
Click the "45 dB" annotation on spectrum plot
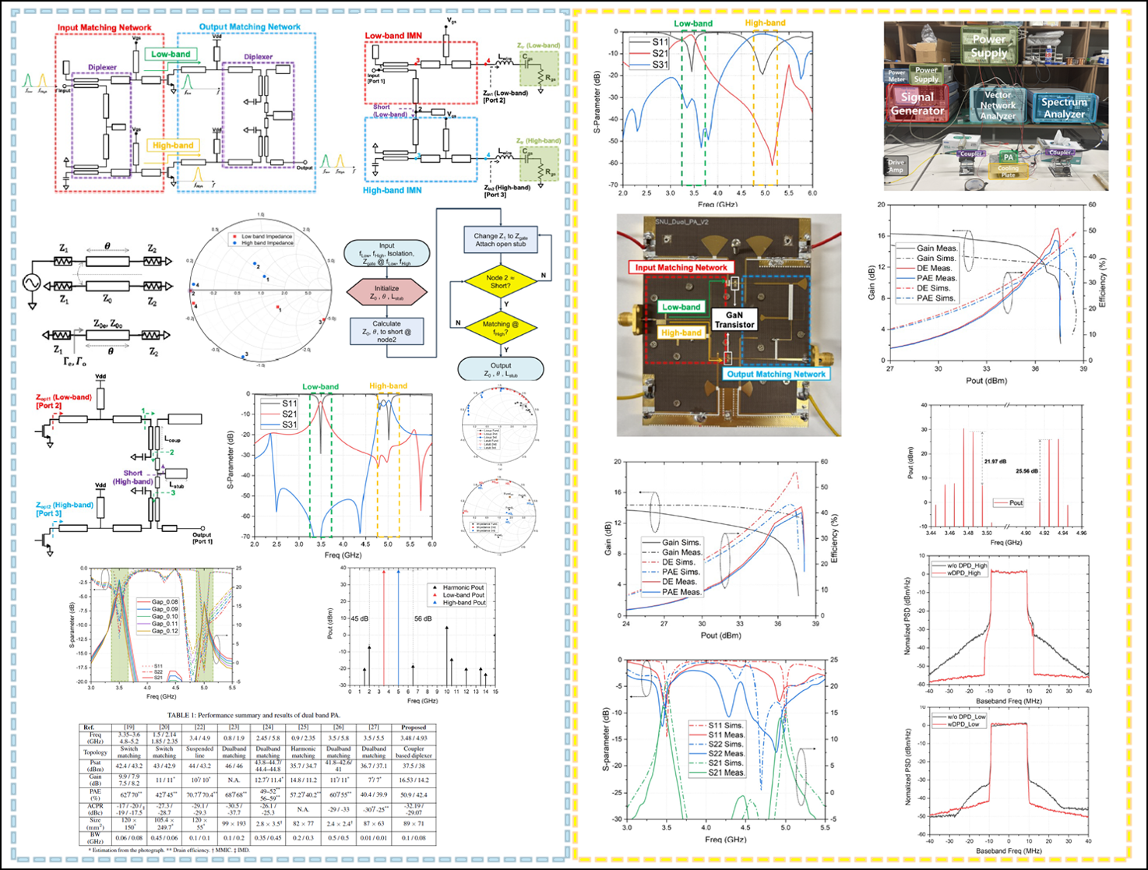point(360,618)
